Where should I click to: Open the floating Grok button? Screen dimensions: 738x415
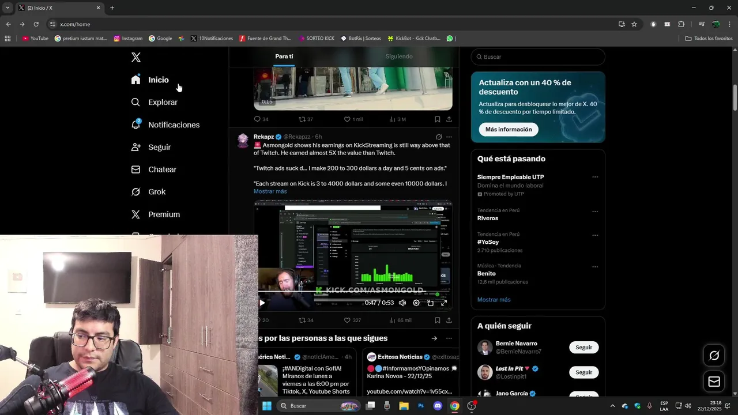click(714, 356)
